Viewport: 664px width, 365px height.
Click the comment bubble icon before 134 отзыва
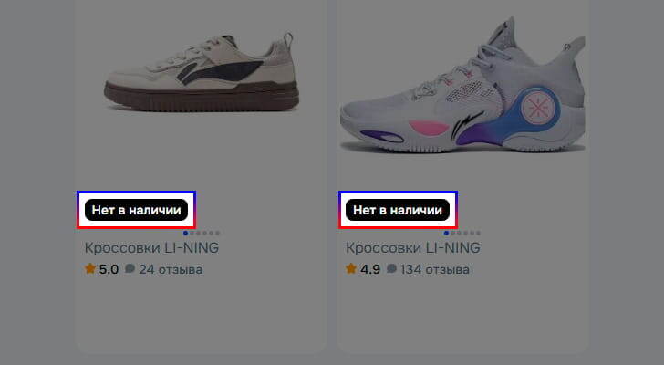tap(391, 268)
